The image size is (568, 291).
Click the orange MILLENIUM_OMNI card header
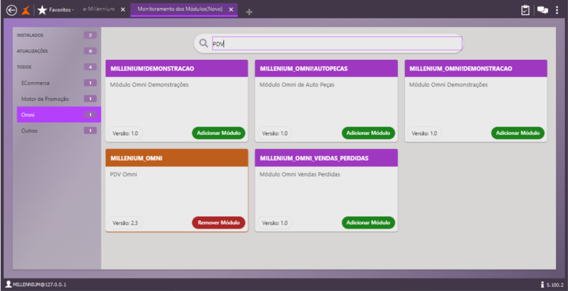pyautogui.click(x=177, y=158)
